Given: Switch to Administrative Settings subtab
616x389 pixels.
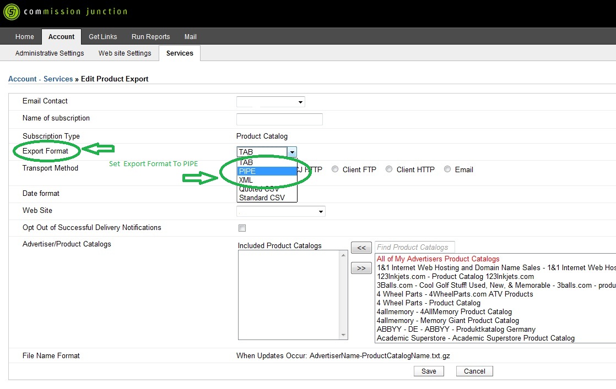Looking at the screenshot, I should pos(50,53).
